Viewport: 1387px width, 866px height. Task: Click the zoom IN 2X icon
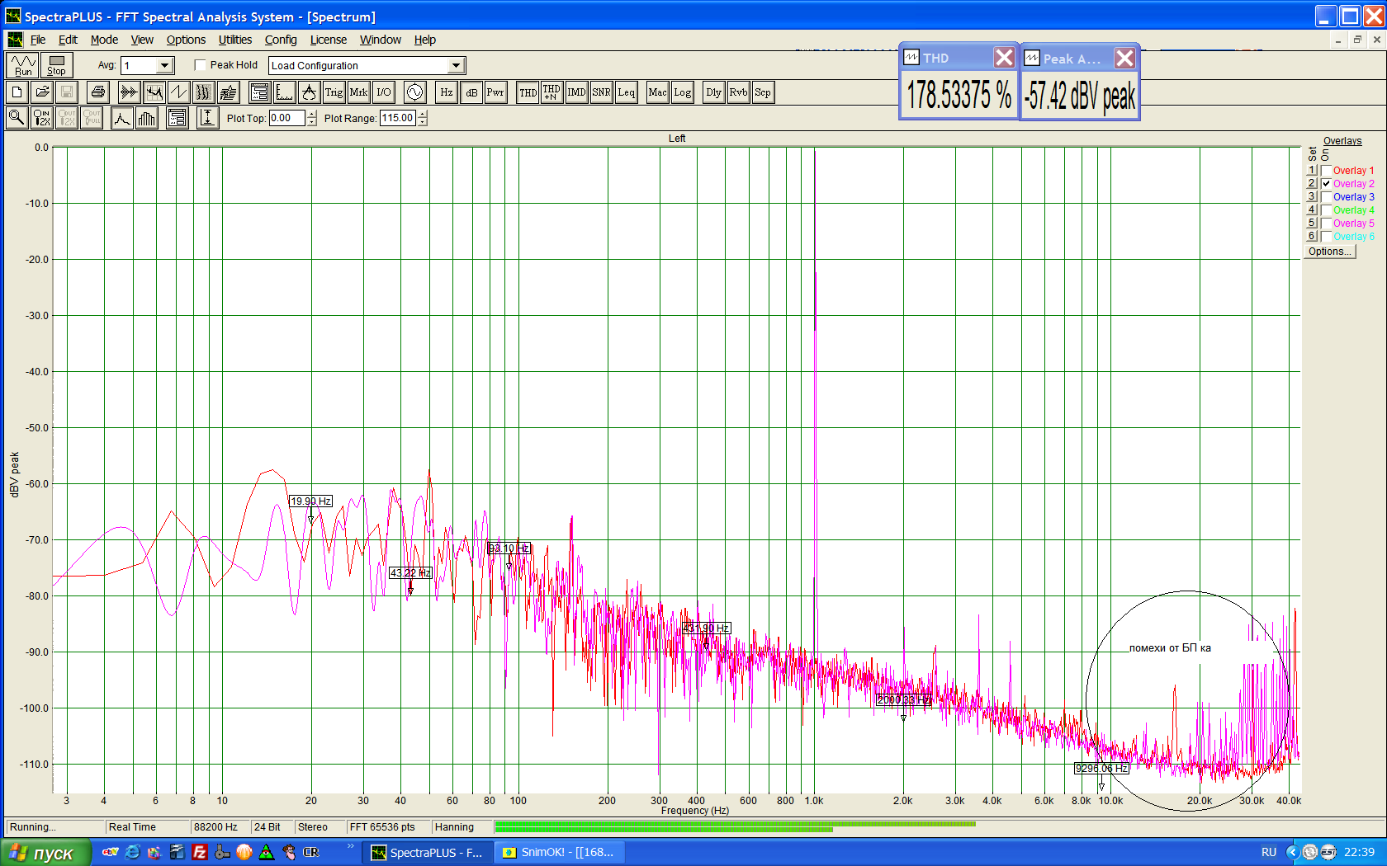point(41,118)
